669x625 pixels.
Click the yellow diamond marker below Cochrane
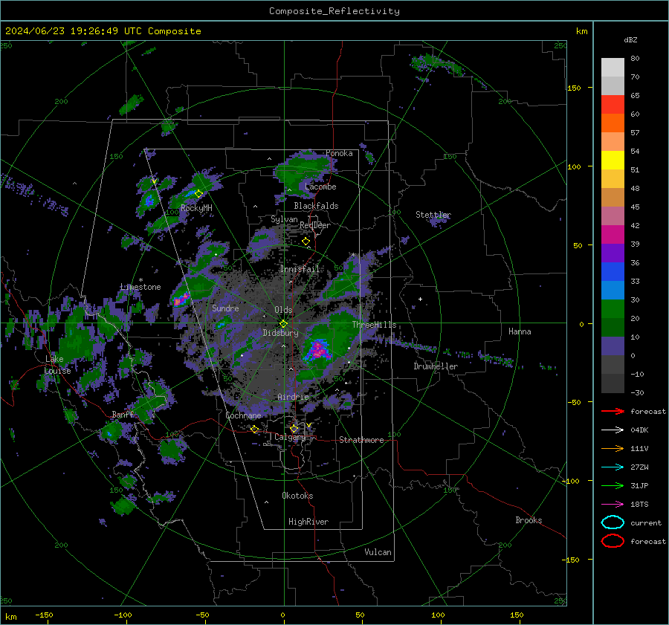coord(255,430)
